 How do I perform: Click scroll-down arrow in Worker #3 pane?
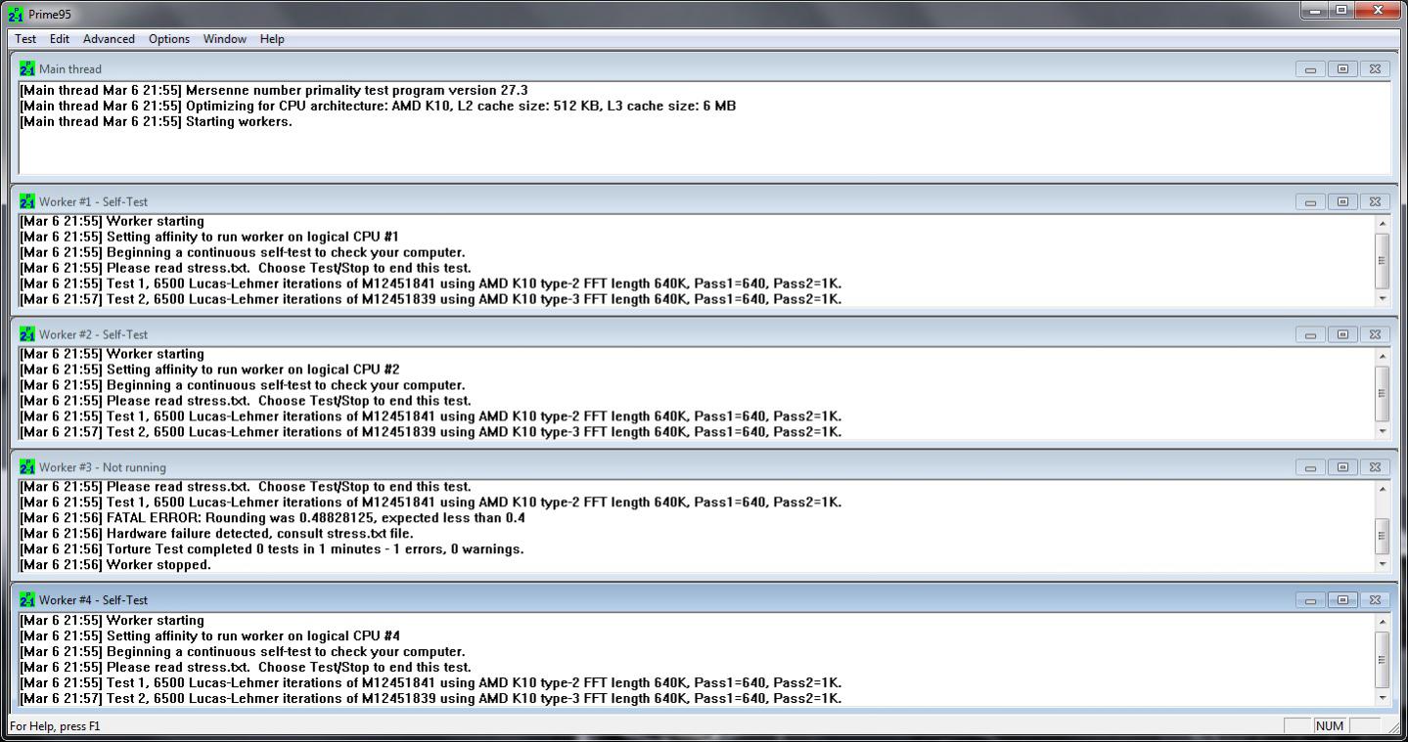point(1382,564)
